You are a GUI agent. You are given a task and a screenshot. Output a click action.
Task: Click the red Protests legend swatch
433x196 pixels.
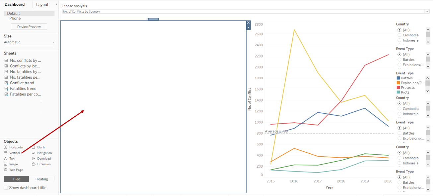pos(398,88)
